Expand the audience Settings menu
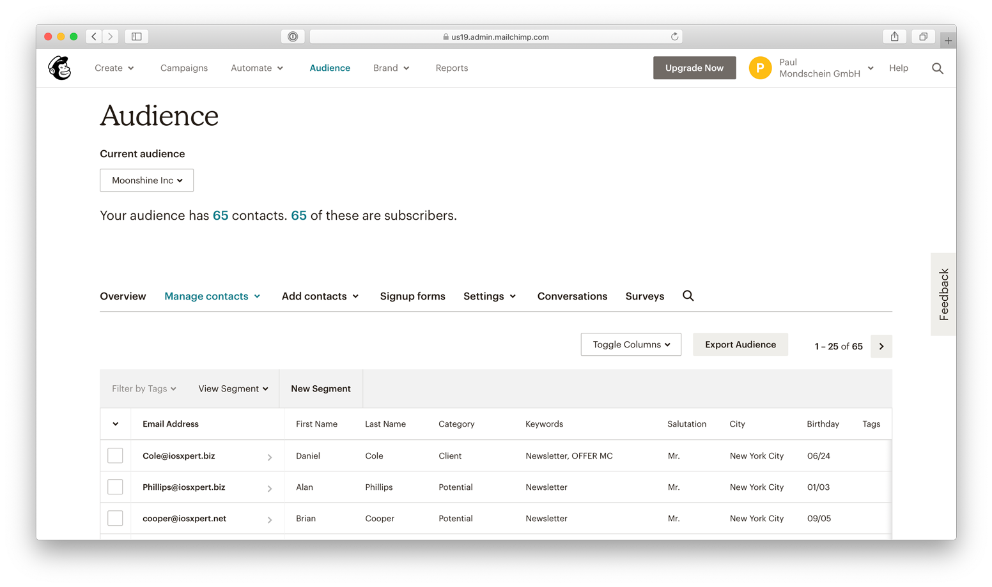Screen dimensions: 992x587 [x=490, y=296]
